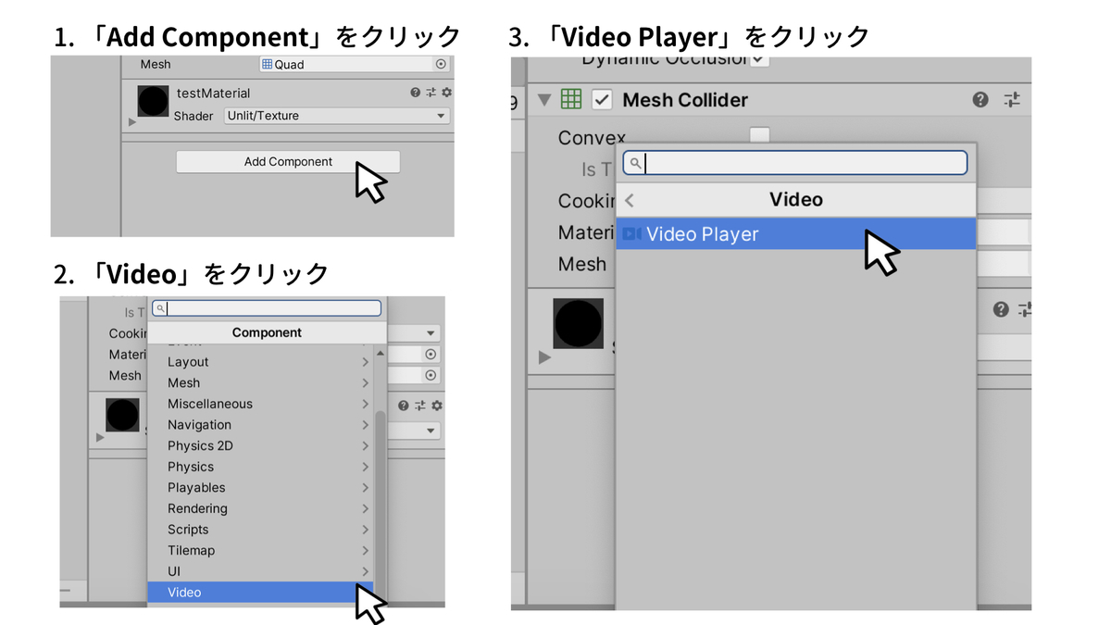Click Tilemap in the Component list

(x=259, y=551)
